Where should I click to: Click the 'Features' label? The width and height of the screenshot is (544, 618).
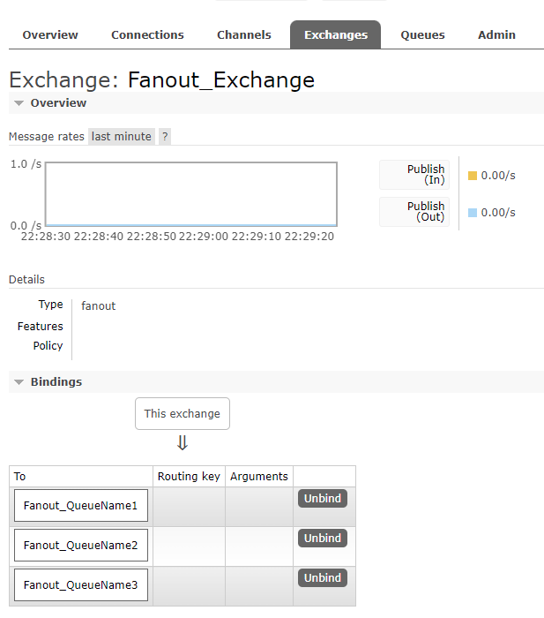(x=41, y=327)
